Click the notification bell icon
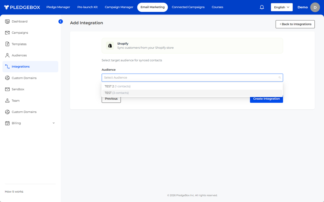 pos(262,7)
